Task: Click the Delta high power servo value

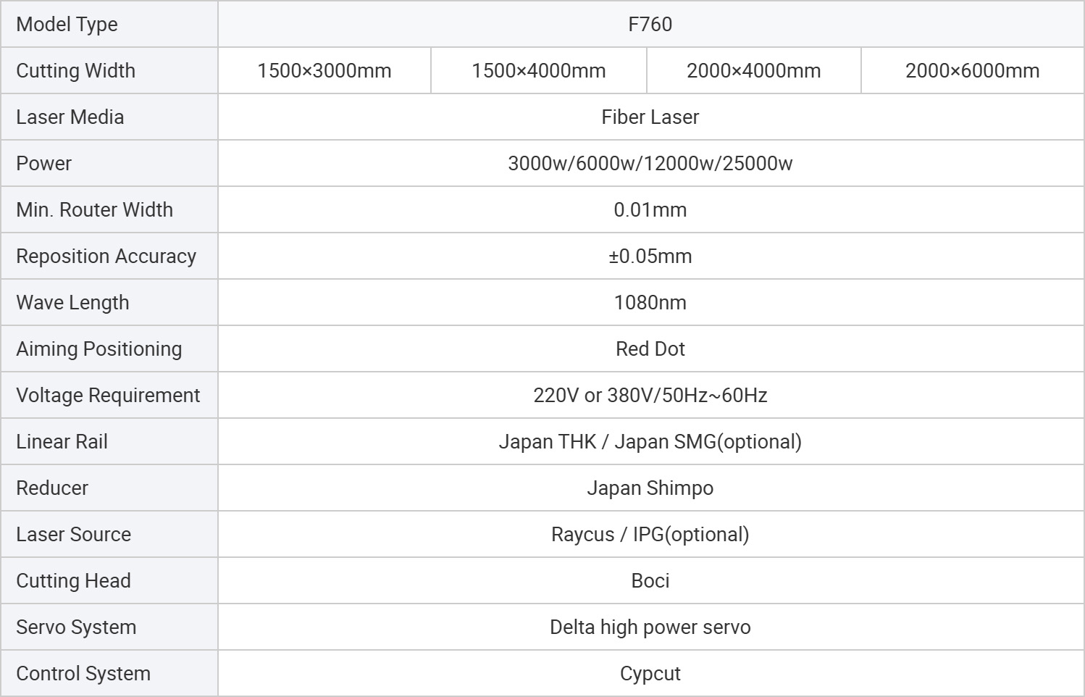Action: (650, 627)
